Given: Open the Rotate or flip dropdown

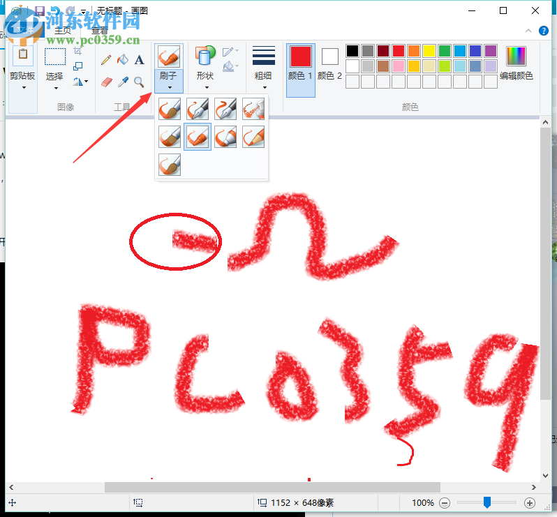Looking at the screenshot, I should click(81, 82).
